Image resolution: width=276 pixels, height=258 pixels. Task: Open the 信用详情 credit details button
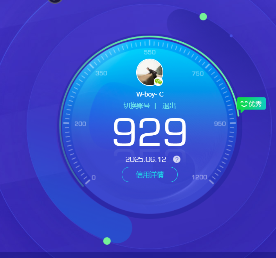[x=150, y=174]
